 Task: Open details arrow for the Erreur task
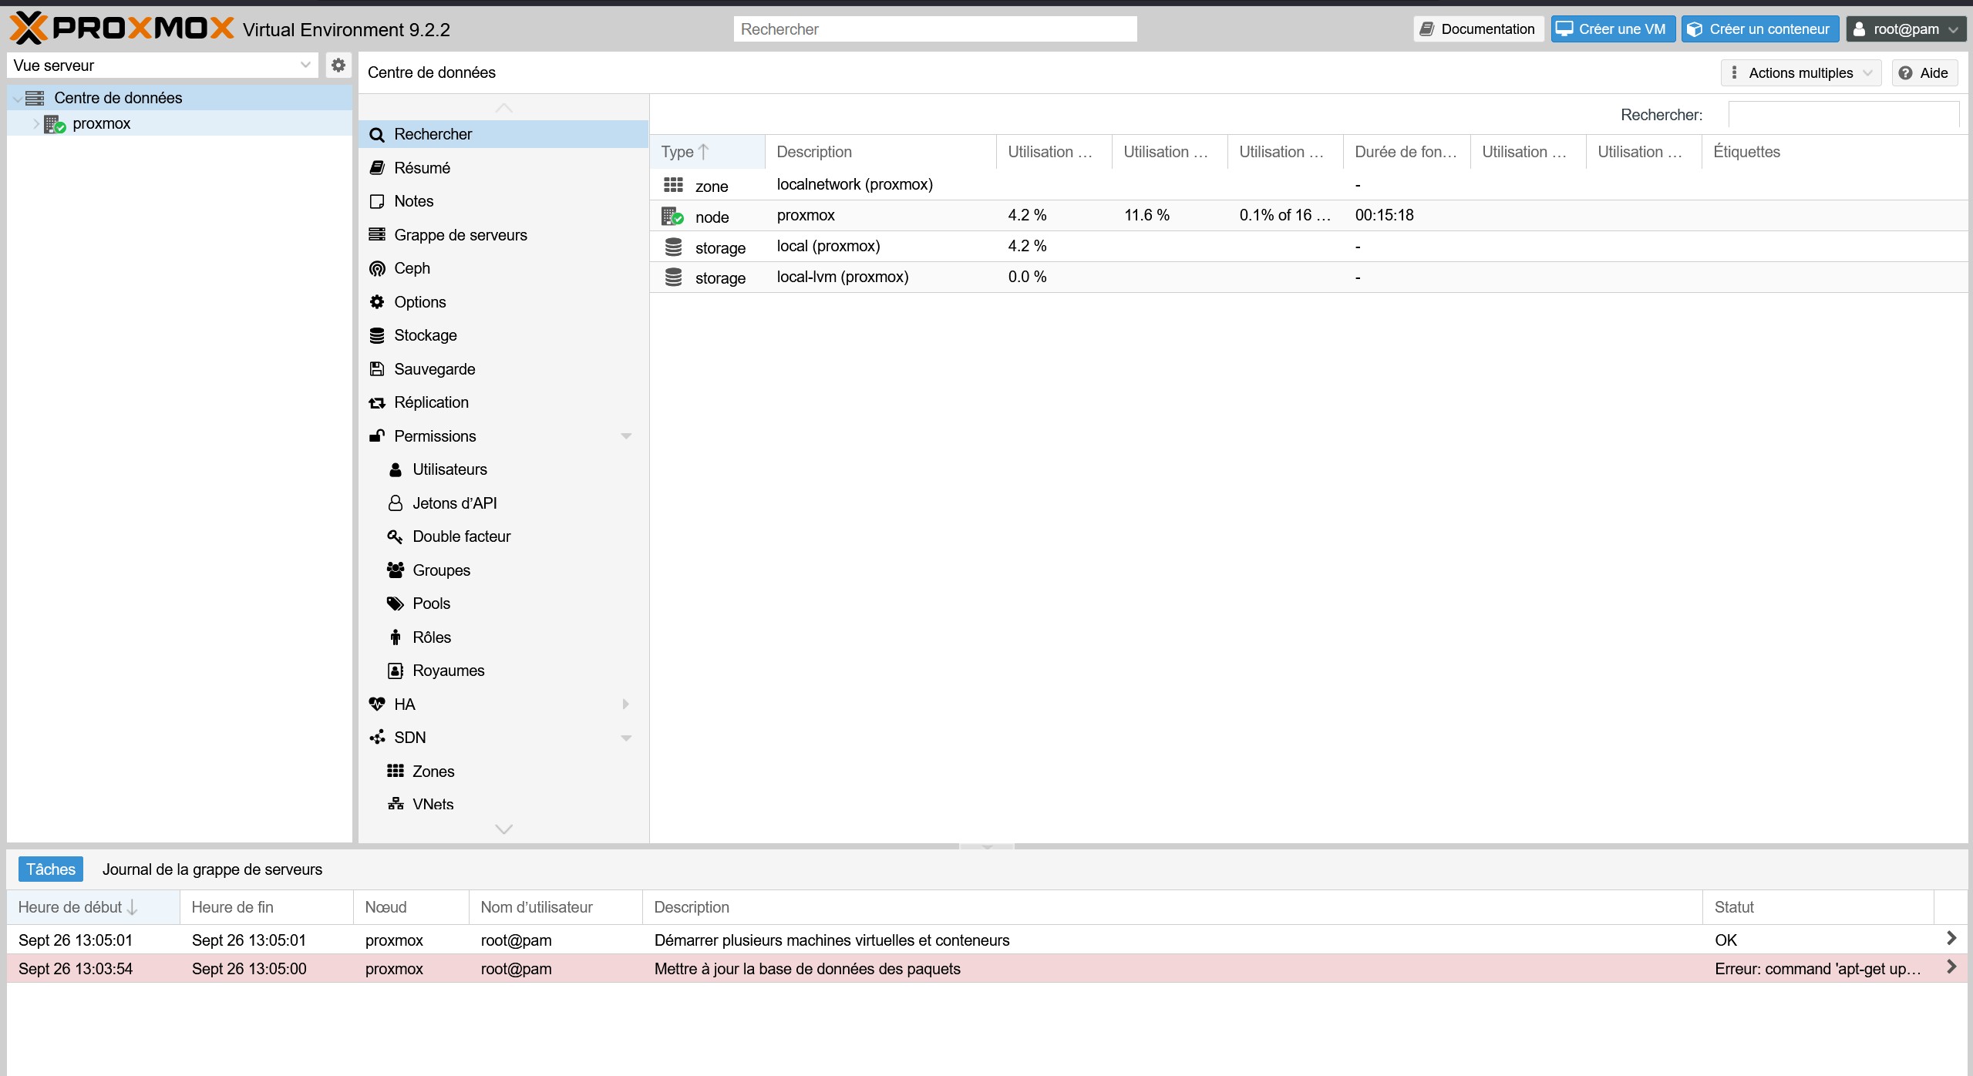(x=1951, y=967)
